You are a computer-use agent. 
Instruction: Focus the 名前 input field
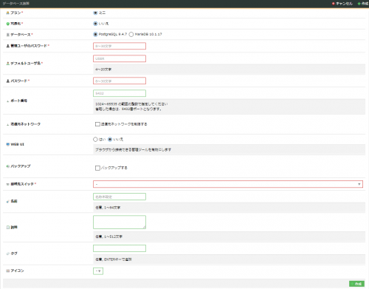coord(120,197)
